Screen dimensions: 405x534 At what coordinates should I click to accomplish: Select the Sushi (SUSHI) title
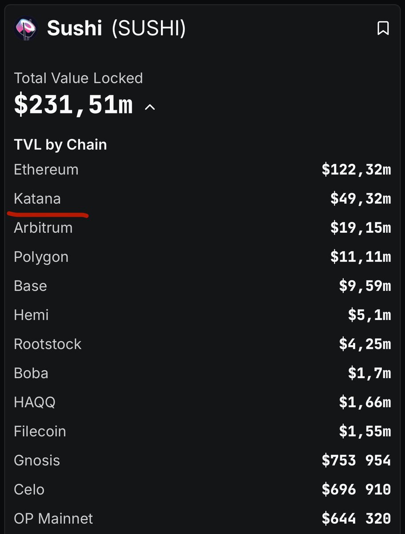(116, 28)
